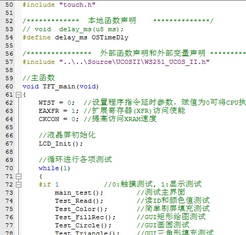
Task: Click the 外部函数声明和外部变量声明 comment banner
Action: [x=134, y=53]
